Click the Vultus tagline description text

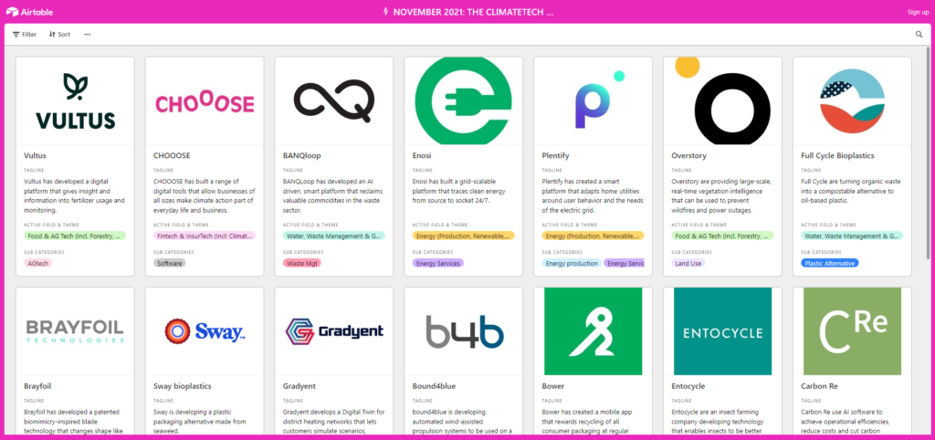point(75,195)
